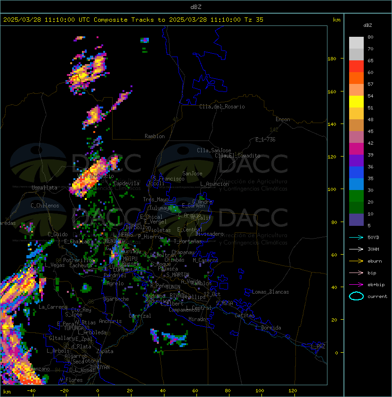Click the 50YD legend label
392x397 pixels.
[x=373, y=237]
